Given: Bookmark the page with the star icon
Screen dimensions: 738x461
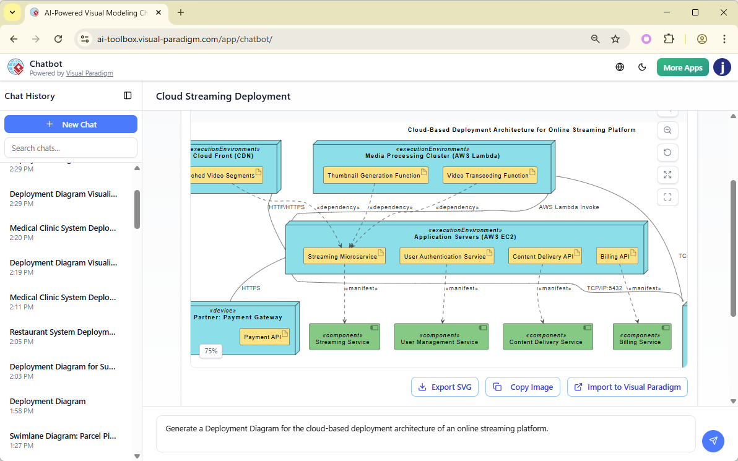Looking at the screenshot, I should 615,38.
